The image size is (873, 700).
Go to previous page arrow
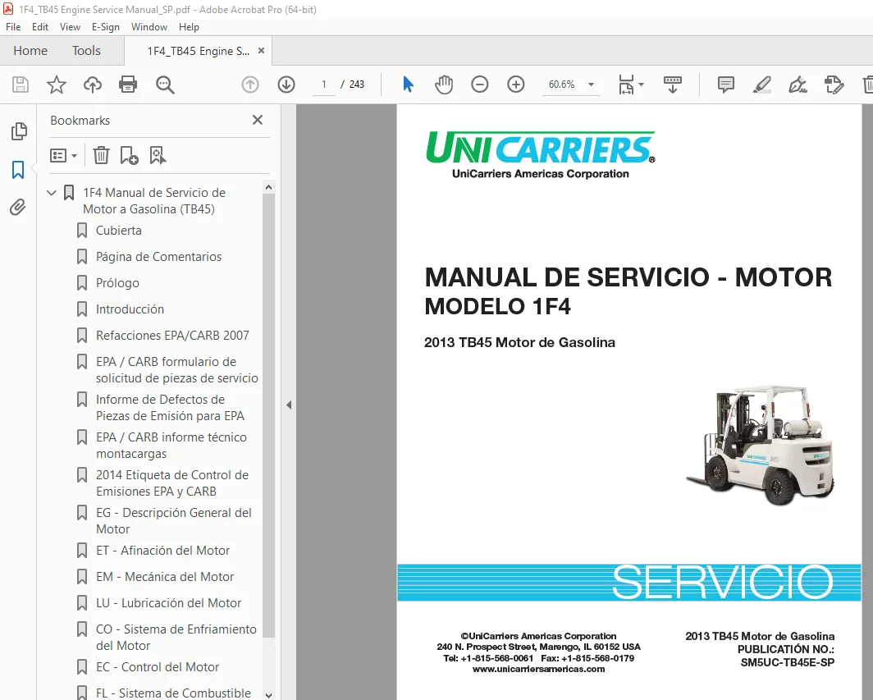click(x=250, y=85)
